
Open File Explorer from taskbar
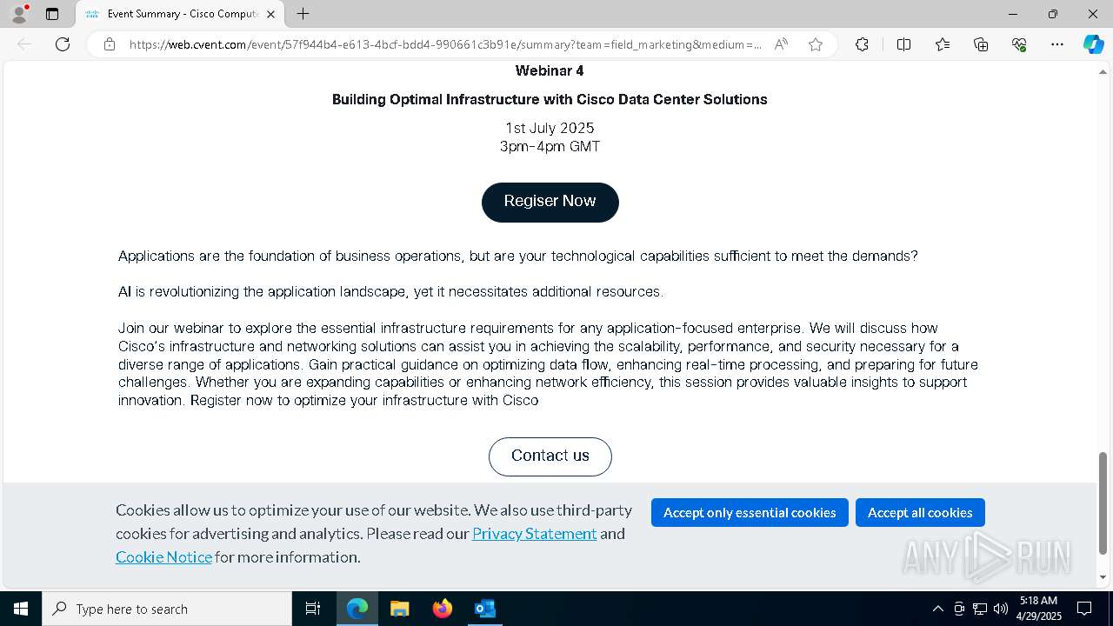399,609
